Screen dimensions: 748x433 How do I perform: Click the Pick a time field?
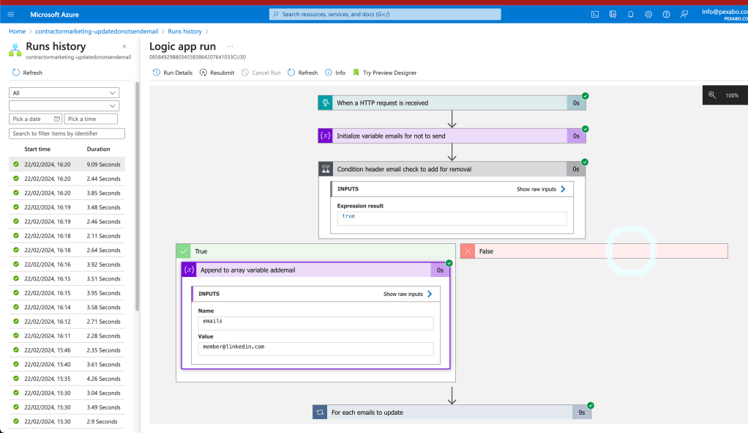pyautogui.click(x=91, y=119)
